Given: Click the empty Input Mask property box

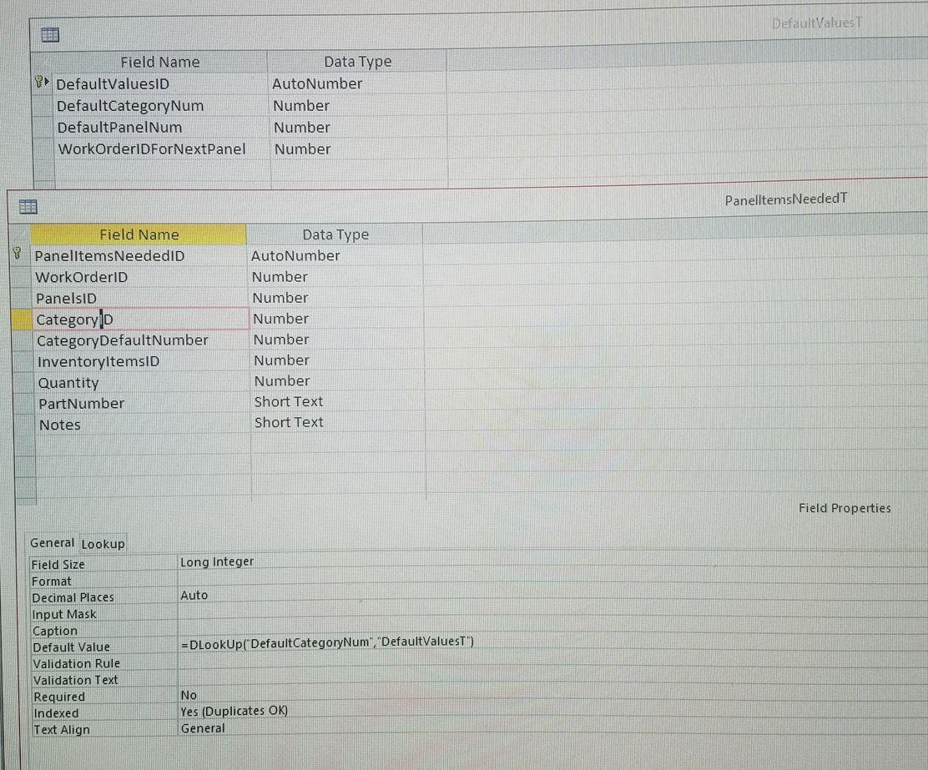Looking at the screenshot, I should (x=551, y=612).
